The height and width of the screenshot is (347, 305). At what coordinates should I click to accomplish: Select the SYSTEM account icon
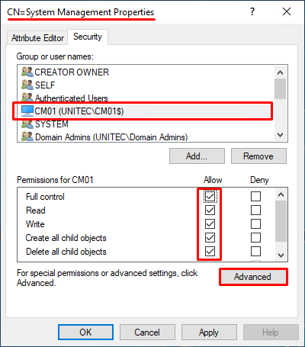(27, 124)
